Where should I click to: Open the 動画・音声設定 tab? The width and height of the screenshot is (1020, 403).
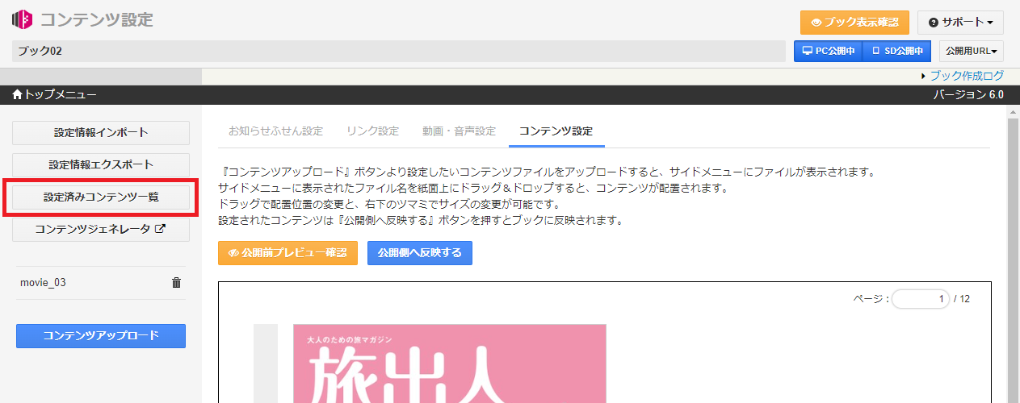click(459, 131)
